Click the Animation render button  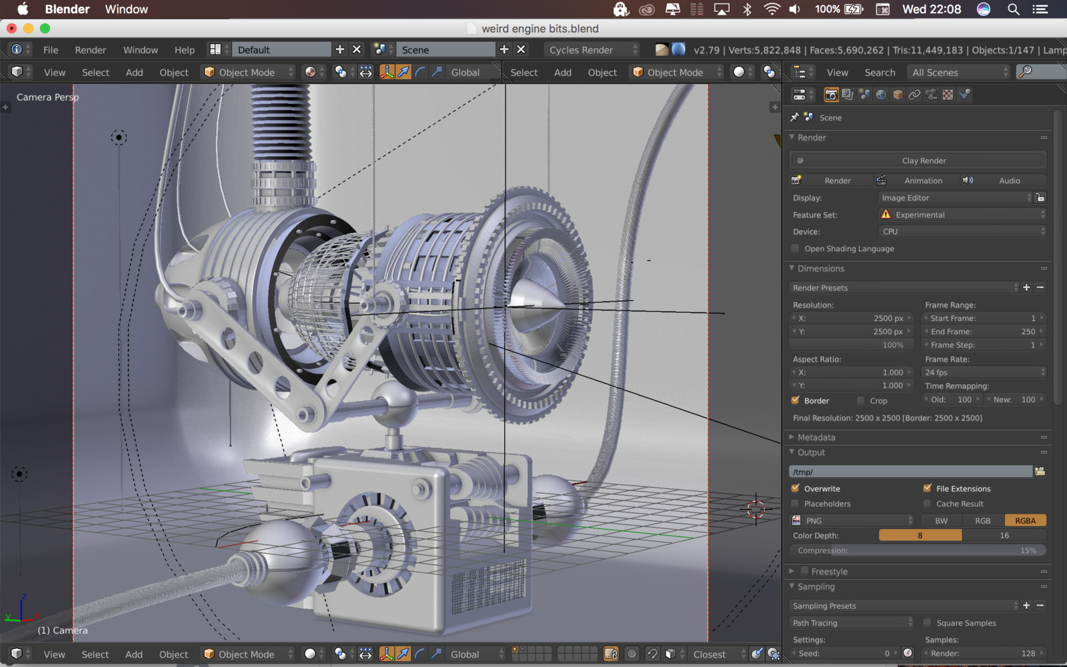[x=917, y=180]
